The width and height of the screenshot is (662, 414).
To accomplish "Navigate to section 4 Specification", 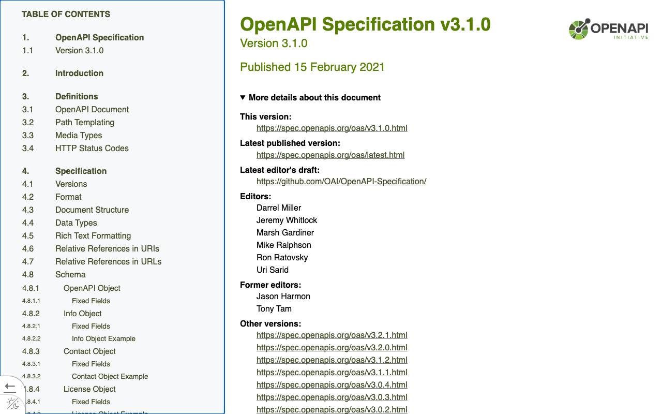I will tap(65, 171).
